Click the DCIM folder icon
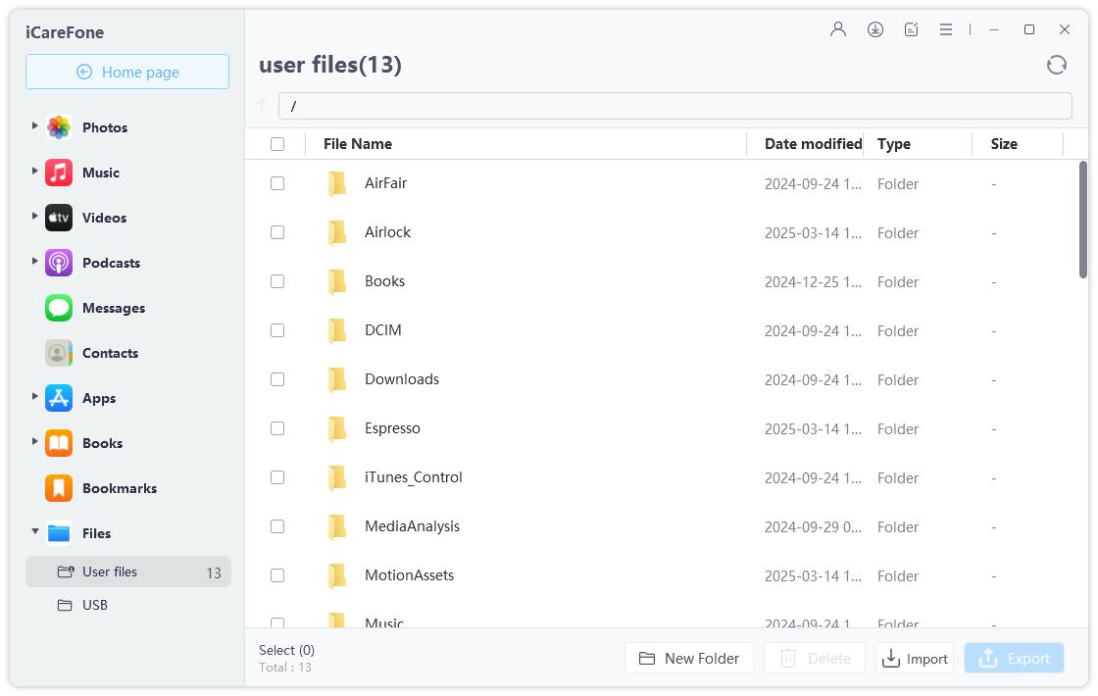The image size is (1098, 696). pos(337,330)
